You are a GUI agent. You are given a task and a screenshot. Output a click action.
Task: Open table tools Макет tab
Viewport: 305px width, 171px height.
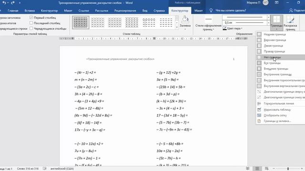click(198, 10)
